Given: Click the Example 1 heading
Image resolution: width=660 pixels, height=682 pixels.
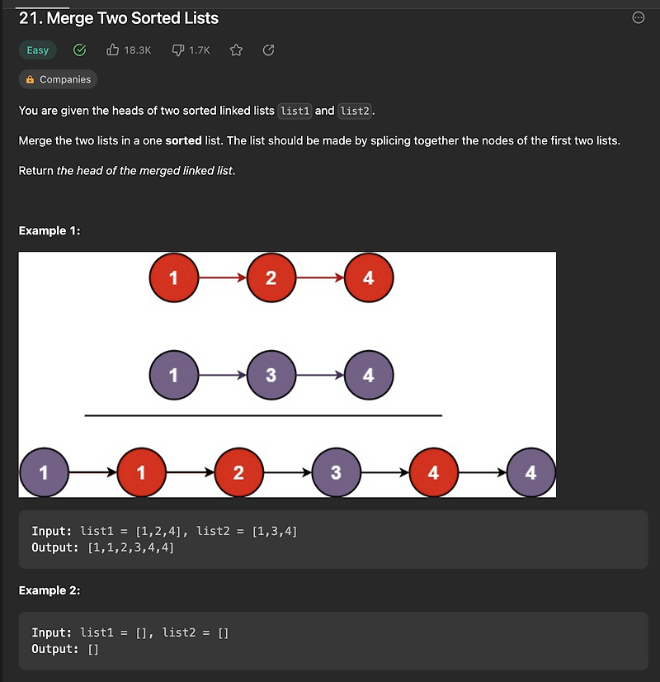Looking at the screenshot, I should (49, 230).
